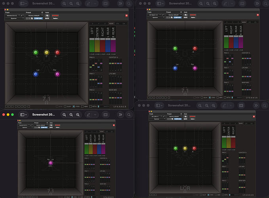Toggle the OLAY checkbox in four-puck window
Viewport: 269px width, 198px height.
point(202,97)
